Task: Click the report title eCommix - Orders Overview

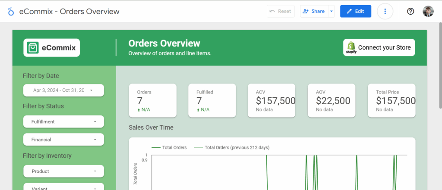Action: (69, 12)
